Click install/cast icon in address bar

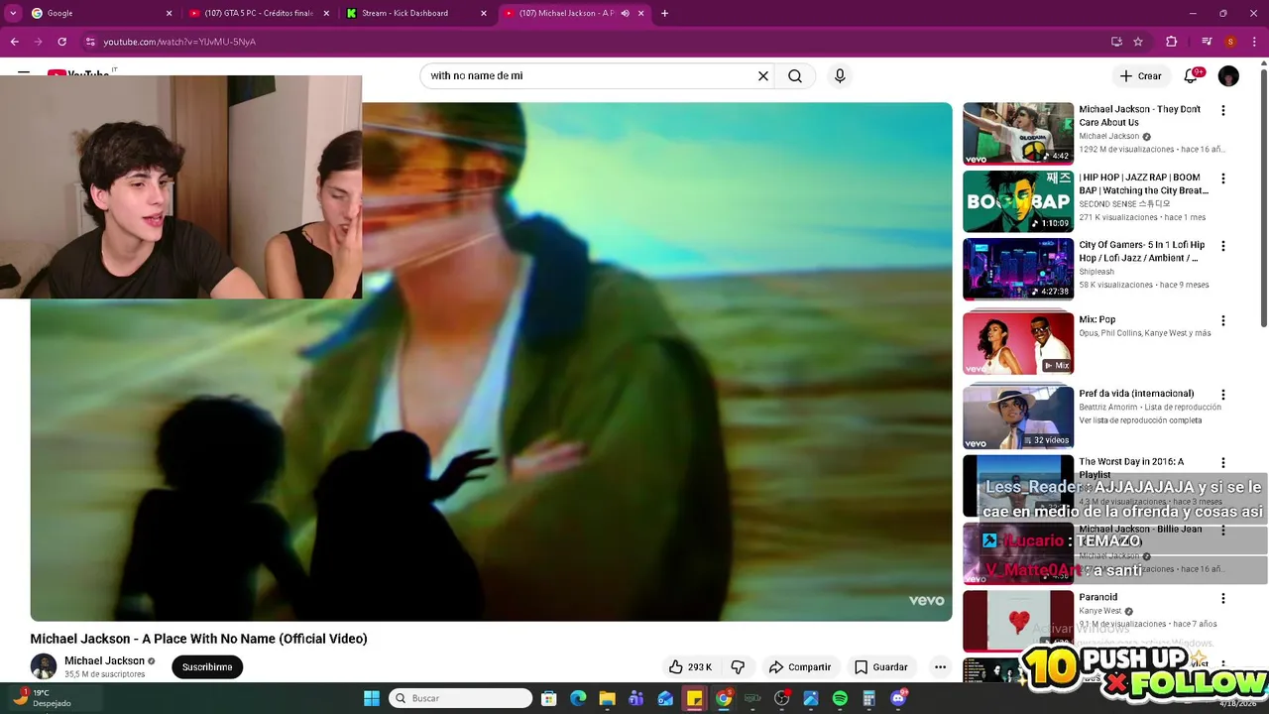point(1116,42)
